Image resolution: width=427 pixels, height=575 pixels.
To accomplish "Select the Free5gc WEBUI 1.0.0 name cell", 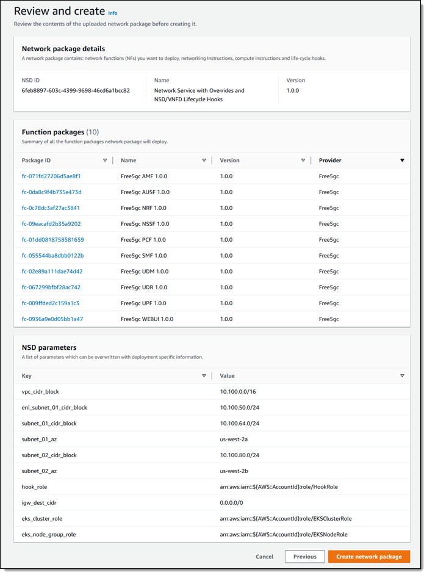I will pyautogui.click(x=147, y=319).
